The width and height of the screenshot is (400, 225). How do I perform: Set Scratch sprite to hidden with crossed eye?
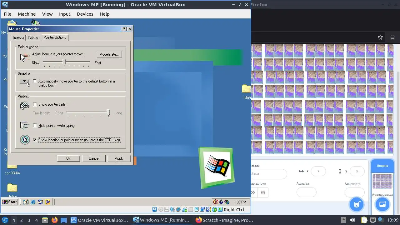click(x=263, y=192)
